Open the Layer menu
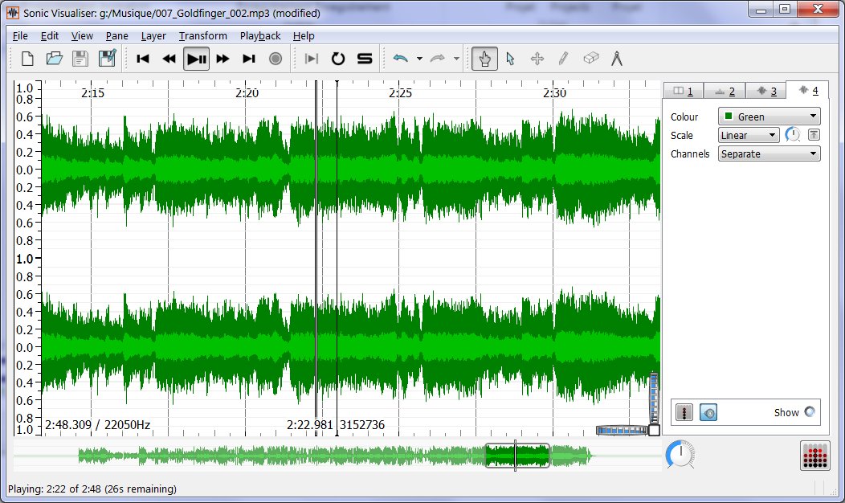The image size is (845, 503). click(153, 36)
